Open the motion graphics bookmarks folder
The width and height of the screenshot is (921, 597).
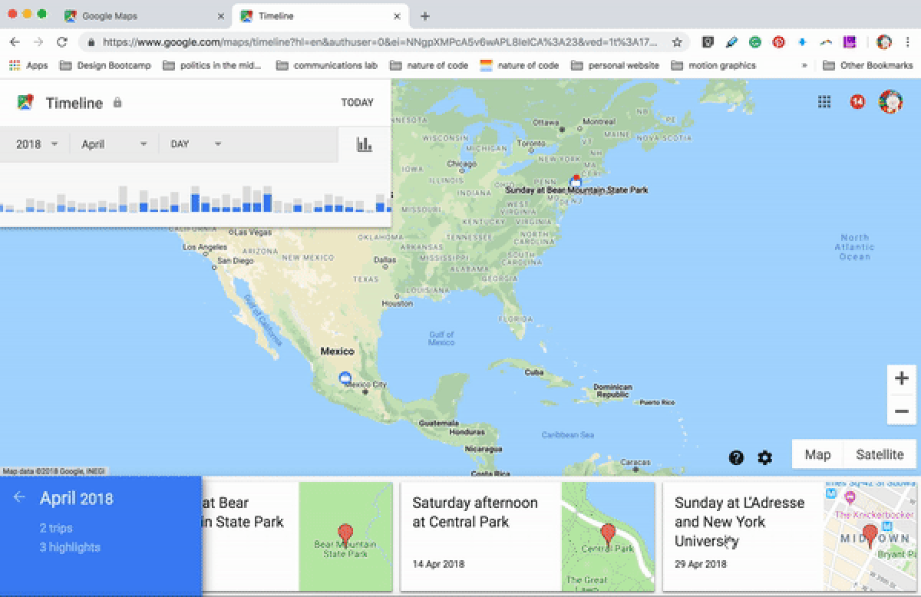click(713, 65)
